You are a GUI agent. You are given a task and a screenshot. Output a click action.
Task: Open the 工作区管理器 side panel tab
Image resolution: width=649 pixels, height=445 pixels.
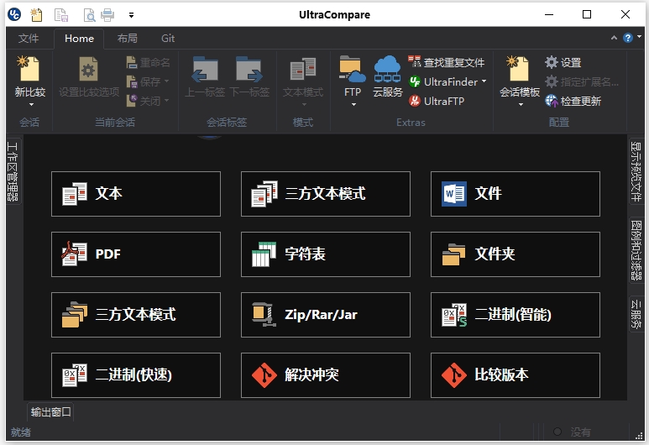tap(13, 171)
